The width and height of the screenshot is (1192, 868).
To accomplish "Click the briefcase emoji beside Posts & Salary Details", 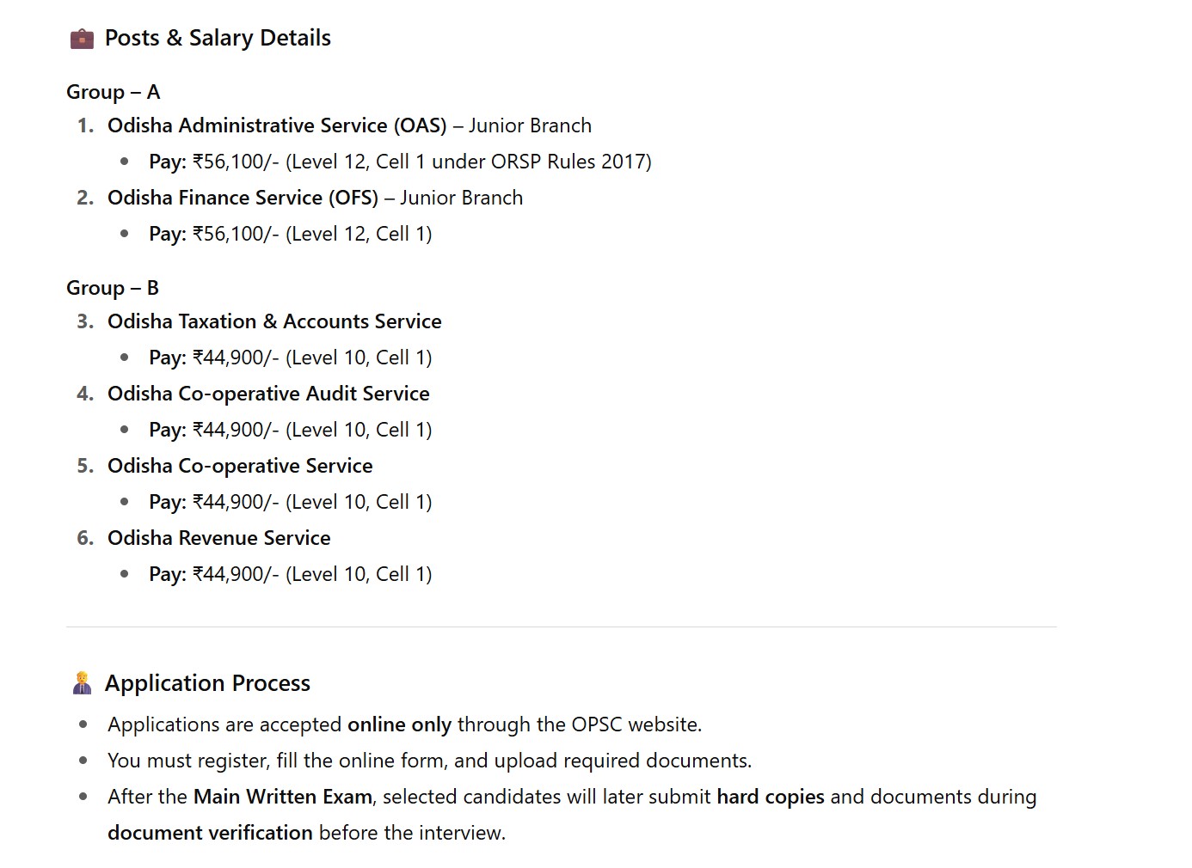I will 82,39.
